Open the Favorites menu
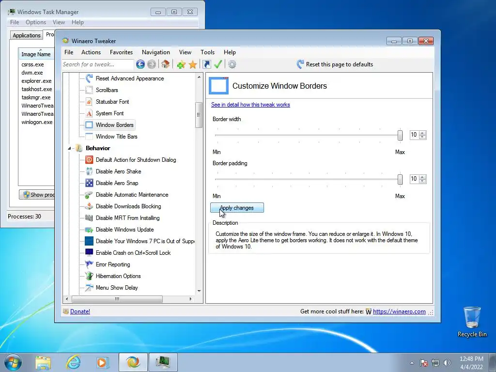This screenshot has width=496, height=372. [x=121, y=52]
